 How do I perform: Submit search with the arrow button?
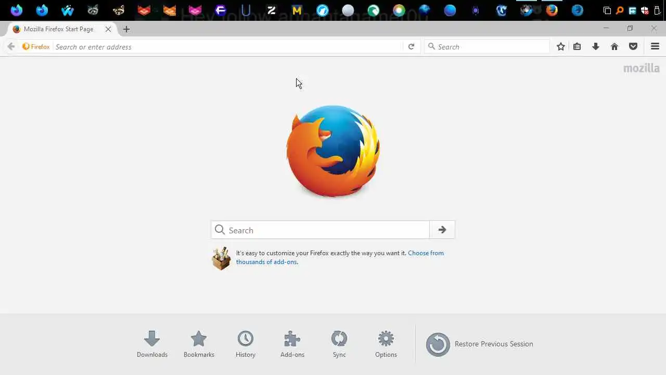pos(442,230)
